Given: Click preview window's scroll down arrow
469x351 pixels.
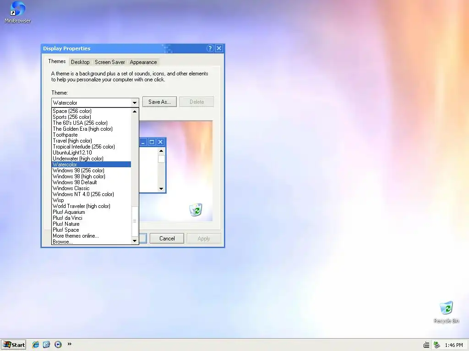Looking at the screenshot, I should [161, 189].
